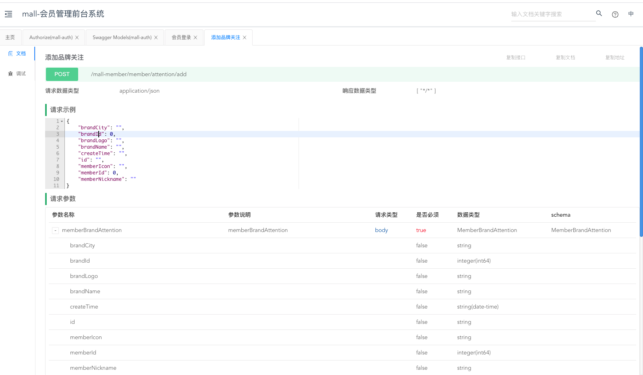
Task: Click the red true required cell
Action: pos(421,230)
